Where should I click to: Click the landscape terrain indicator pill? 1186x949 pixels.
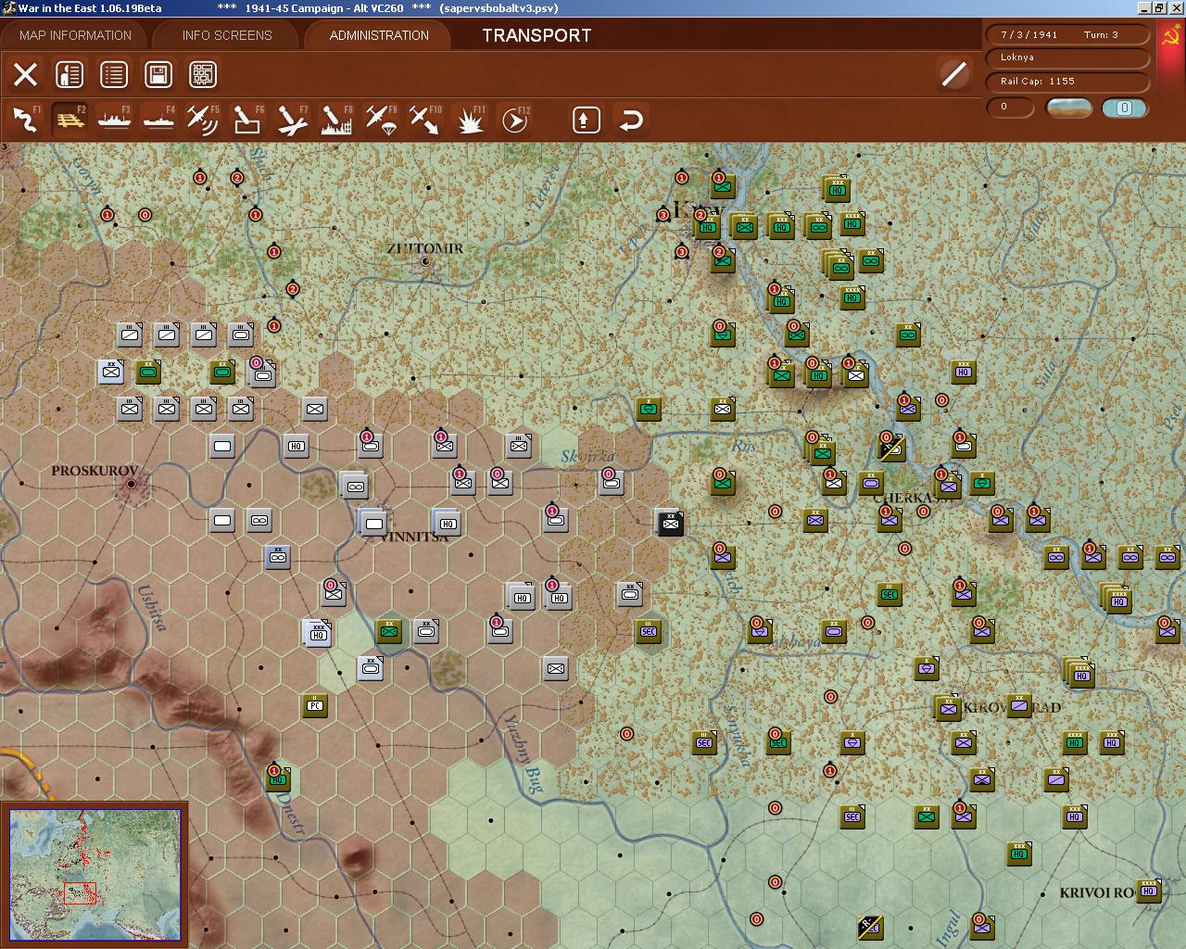tap(1068, 108)
